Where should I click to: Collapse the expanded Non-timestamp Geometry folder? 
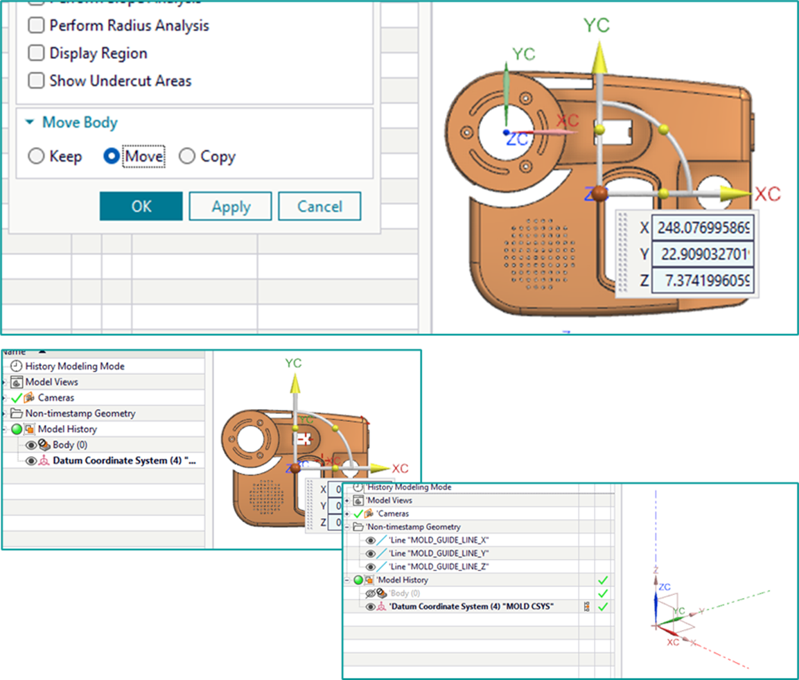pyautogui.click(x=346, y=527)
